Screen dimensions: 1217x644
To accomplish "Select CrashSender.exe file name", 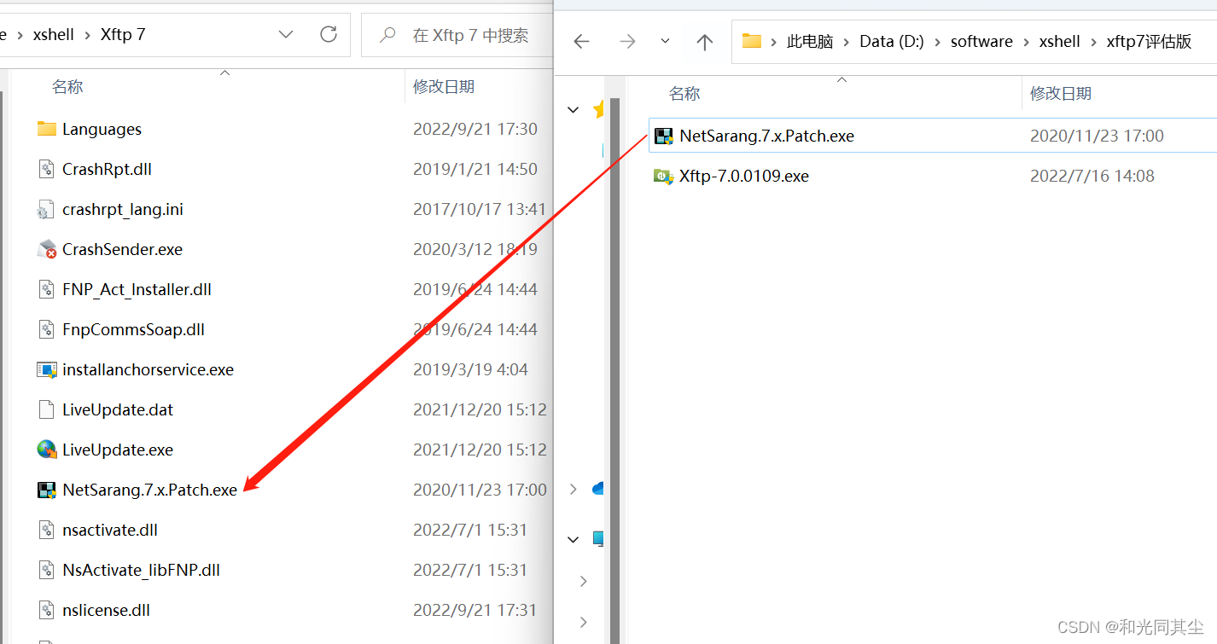I will tap(122, 249).
